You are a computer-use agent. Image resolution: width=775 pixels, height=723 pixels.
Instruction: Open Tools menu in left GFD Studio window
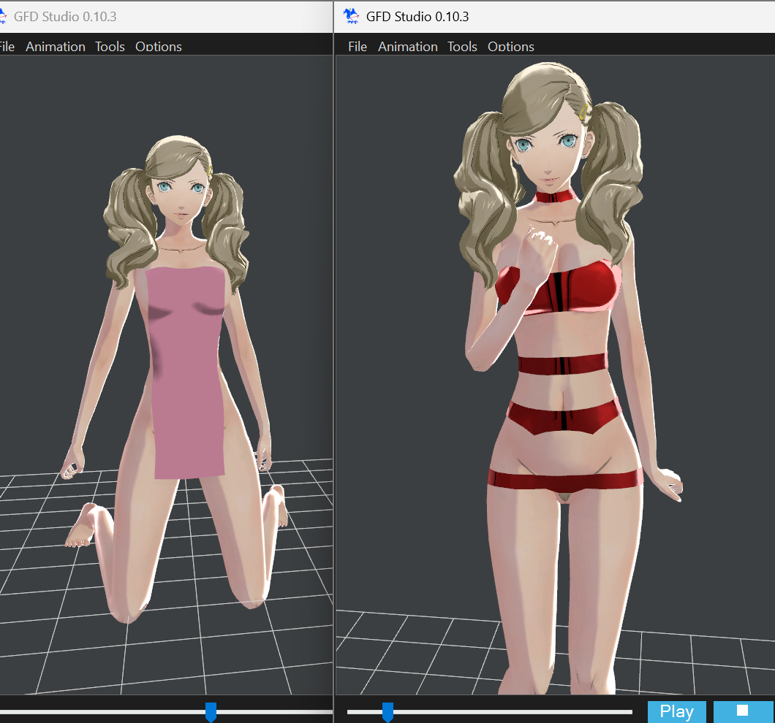[x=110, y=47]
